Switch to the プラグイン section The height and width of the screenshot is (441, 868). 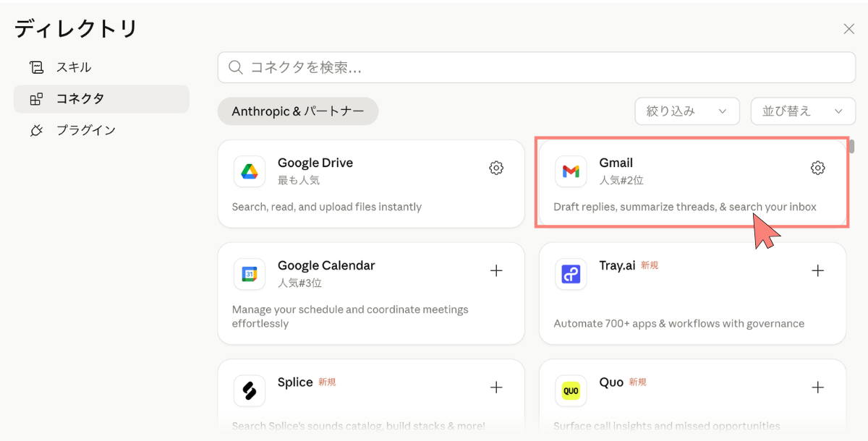(101, 131)
